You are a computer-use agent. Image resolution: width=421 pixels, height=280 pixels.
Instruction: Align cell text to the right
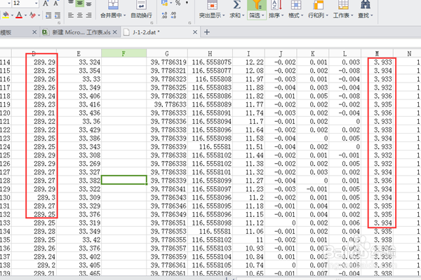click(x=88, y=15)
